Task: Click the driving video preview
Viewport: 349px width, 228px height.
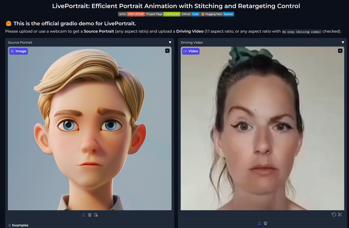Action: click(x=262, y=128)
